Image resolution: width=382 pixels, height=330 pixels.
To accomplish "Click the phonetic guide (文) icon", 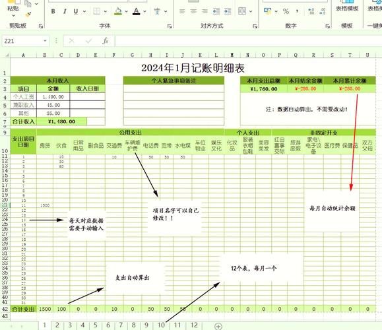I will click(x=157, y=11).
